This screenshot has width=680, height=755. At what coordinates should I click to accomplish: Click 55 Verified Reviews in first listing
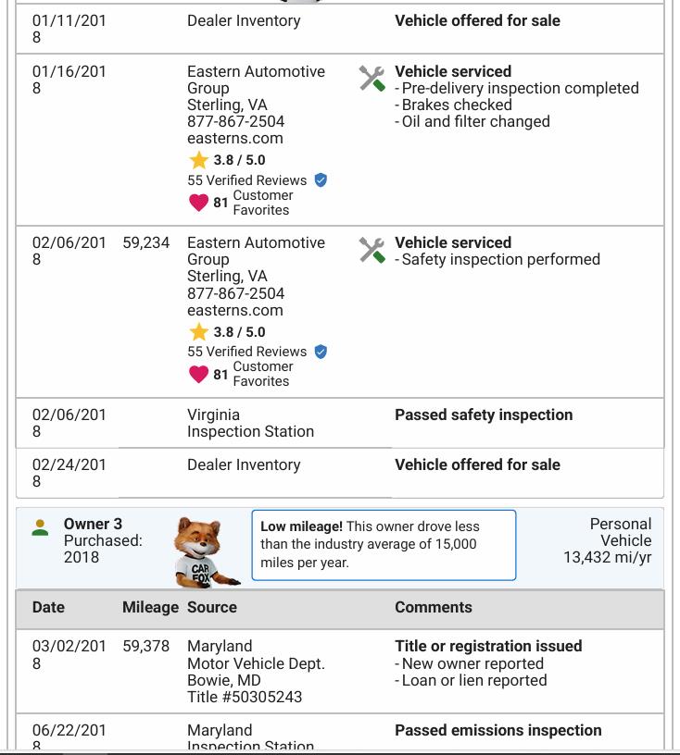point(247,180)
